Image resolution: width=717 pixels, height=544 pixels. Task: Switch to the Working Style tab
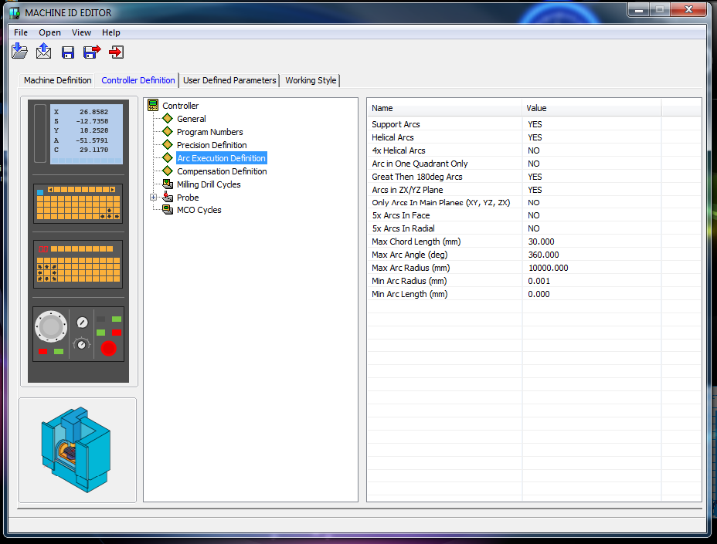(x=311, y=80)
